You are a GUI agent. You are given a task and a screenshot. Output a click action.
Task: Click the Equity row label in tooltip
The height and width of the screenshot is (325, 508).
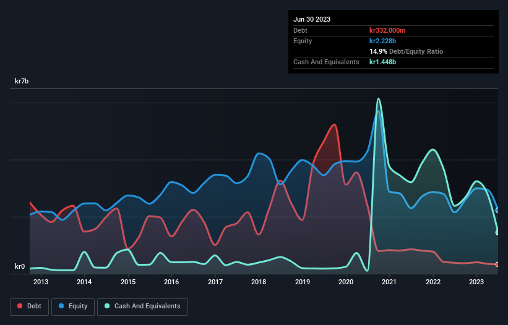tap(303, 41)
